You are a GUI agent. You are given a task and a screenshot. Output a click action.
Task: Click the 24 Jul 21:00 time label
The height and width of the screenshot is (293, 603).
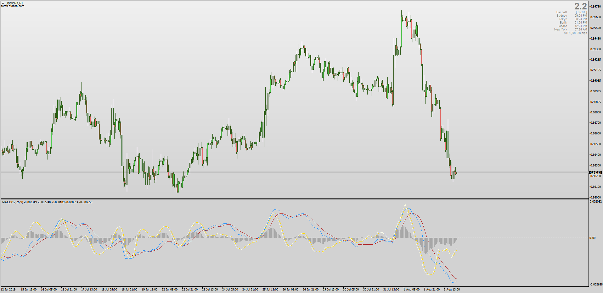pos(250,290)
